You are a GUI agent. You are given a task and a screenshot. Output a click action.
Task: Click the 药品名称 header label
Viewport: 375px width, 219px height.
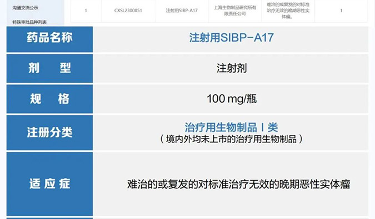49,38
